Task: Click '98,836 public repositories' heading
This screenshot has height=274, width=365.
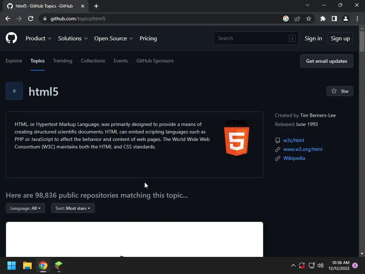Action: click(97, 195)
